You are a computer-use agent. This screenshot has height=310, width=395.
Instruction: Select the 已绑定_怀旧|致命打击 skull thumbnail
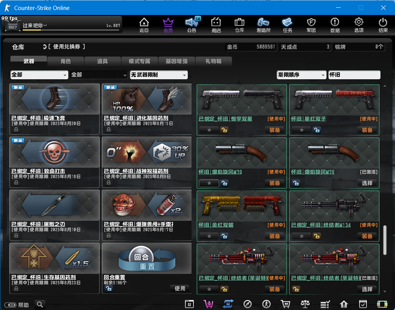click(x=54, y=152)
